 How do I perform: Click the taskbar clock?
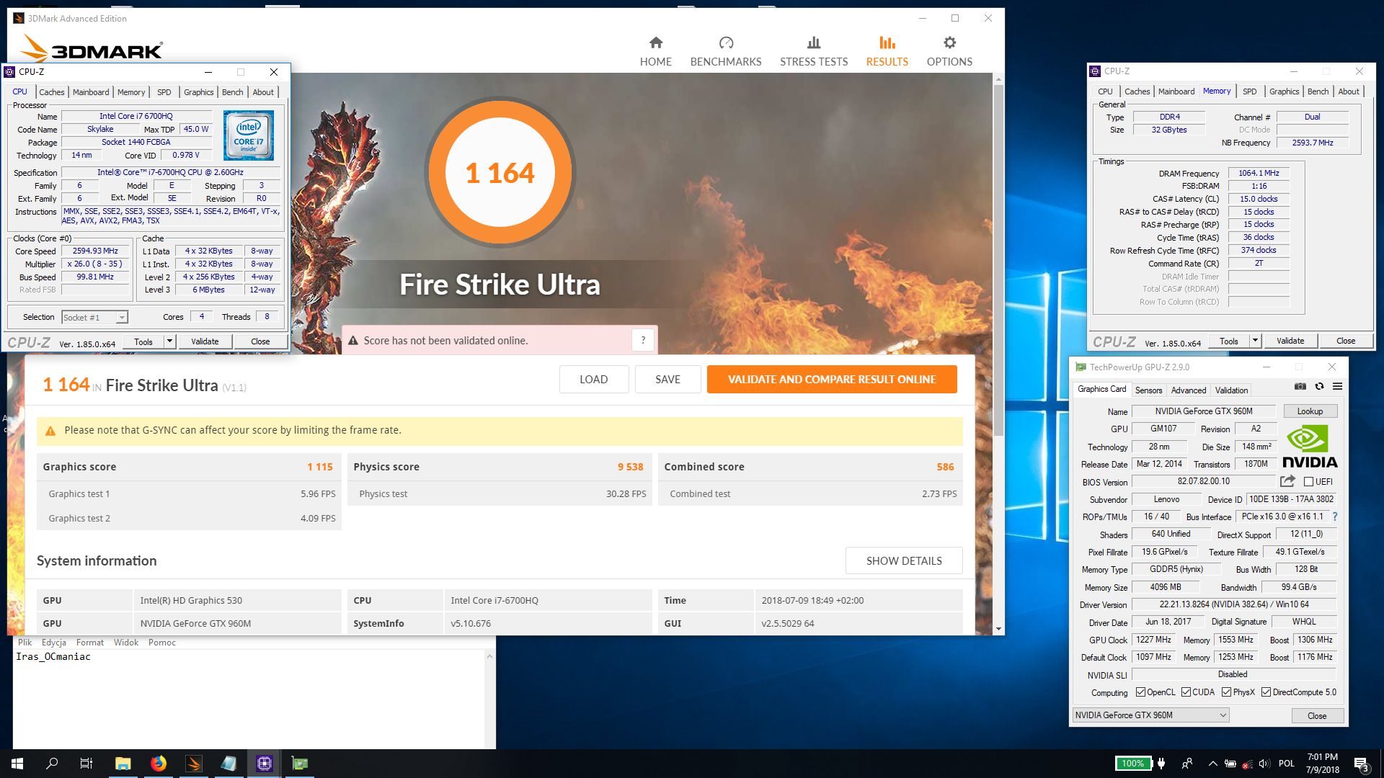point(1322,764)
